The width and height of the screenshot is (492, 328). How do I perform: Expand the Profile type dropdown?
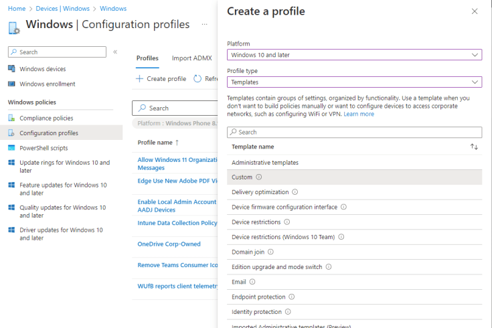(354, 82)
